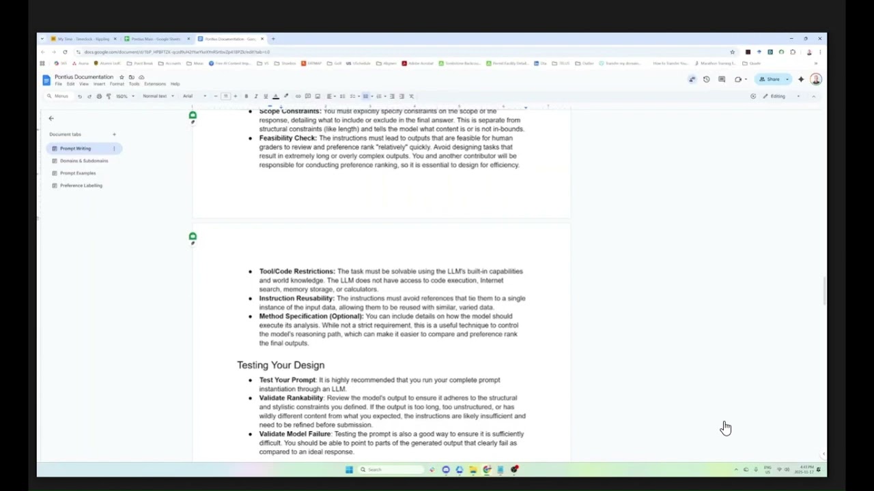This screenshot has width=874, height=491.
Task: Click the Insert link icon
Action: tap(298, 96)
